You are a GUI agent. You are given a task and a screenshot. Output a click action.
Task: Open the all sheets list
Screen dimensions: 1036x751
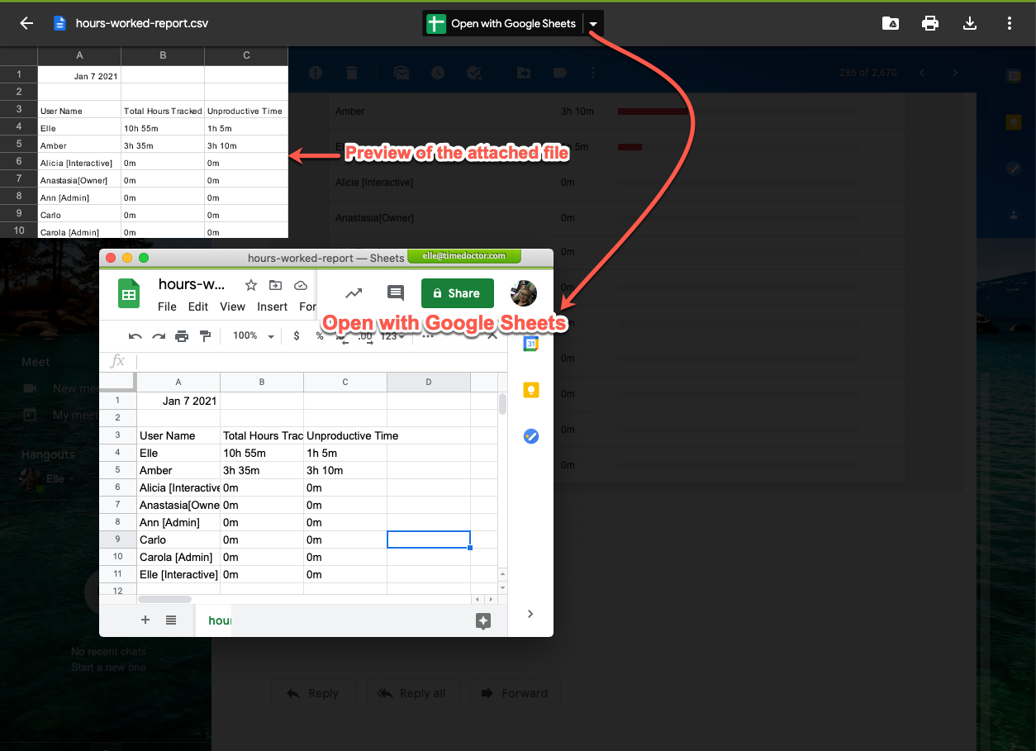[171, 620]
